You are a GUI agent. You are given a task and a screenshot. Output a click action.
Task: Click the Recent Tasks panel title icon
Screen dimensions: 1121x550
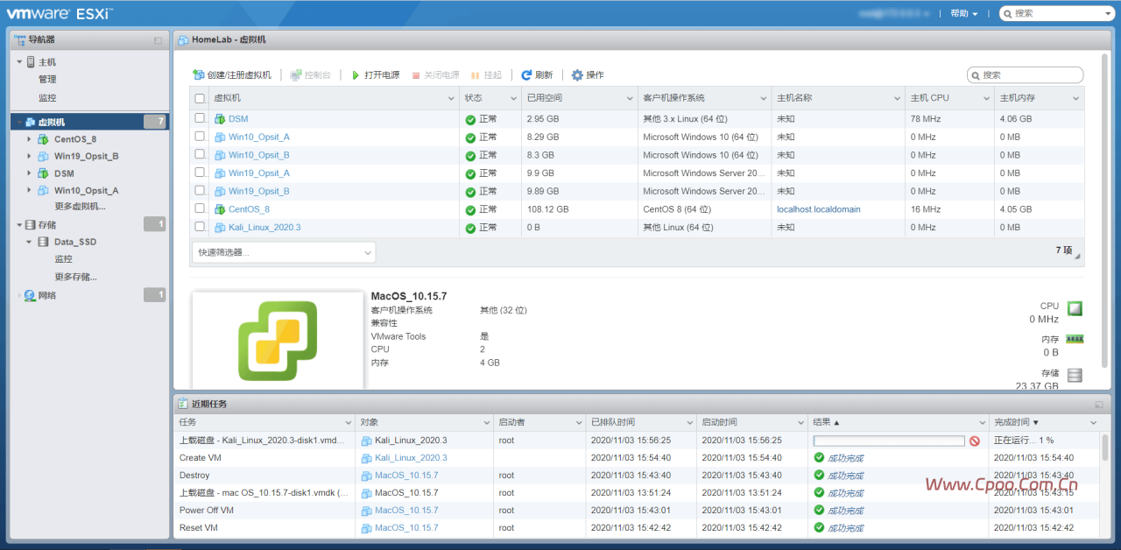coord(182,404)
